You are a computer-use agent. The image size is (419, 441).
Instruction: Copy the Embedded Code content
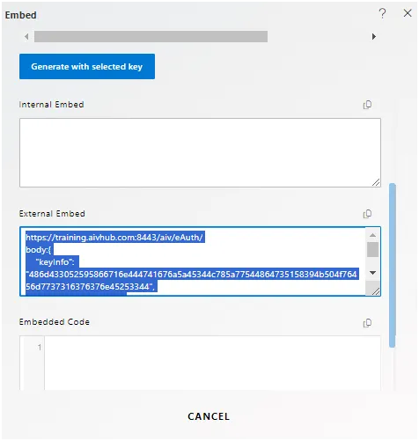coord(367,323)
